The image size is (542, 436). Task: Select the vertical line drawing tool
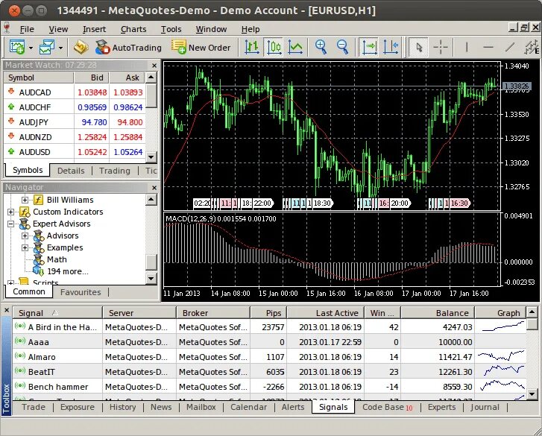pos(467,47)
